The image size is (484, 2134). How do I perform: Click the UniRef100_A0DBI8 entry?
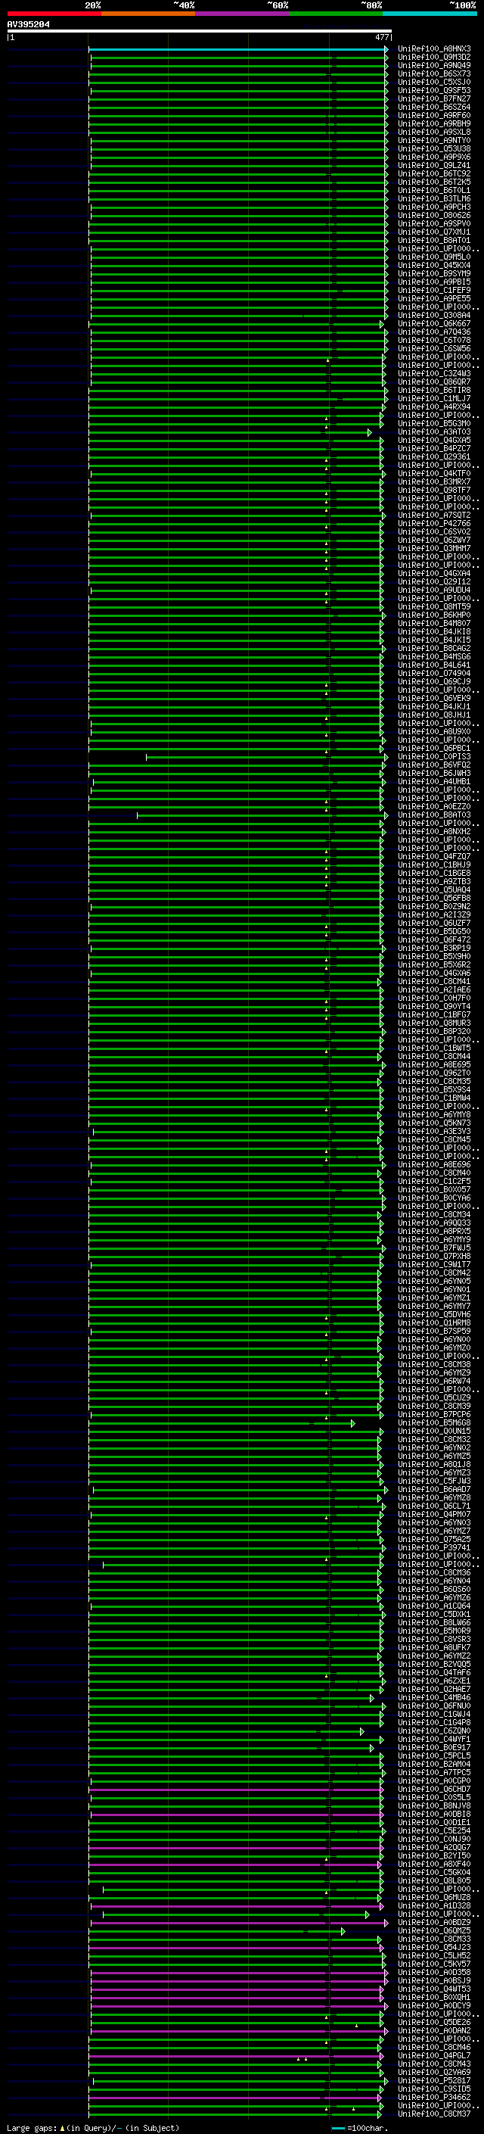pos(434,1815)
